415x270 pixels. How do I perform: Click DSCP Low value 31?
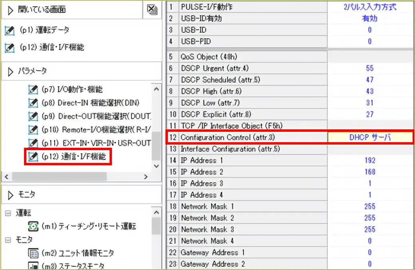tap(370, 103)
